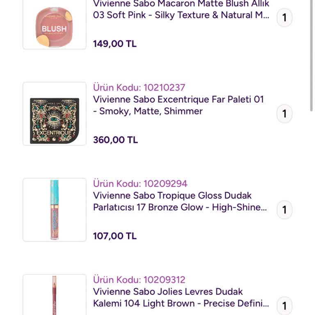Open the Tropique Gloss lip gloss thumbnail
315x315 pixels.
coord(54,210)
